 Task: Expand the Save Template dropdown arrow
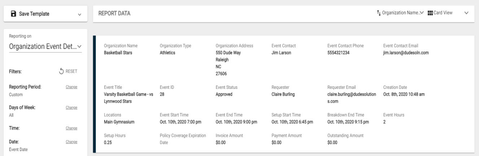[x=79, y=14]
